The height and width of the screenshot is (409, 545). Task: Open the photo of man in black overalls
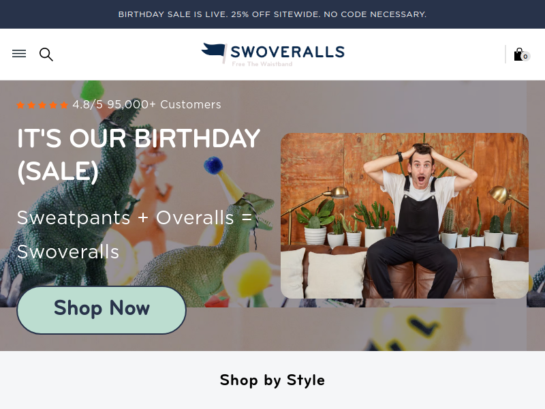(x=405, y=215)
